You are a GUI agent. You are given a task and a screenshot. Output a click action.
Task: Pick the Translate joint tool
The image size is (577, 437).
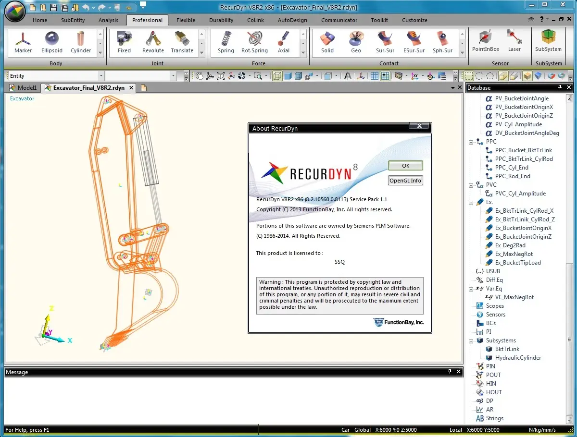(182, 43)
